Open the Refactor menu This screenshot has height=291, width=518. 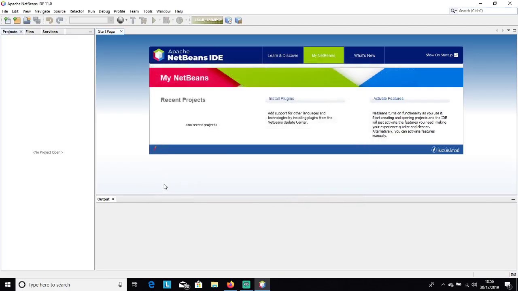pos(76,11)
